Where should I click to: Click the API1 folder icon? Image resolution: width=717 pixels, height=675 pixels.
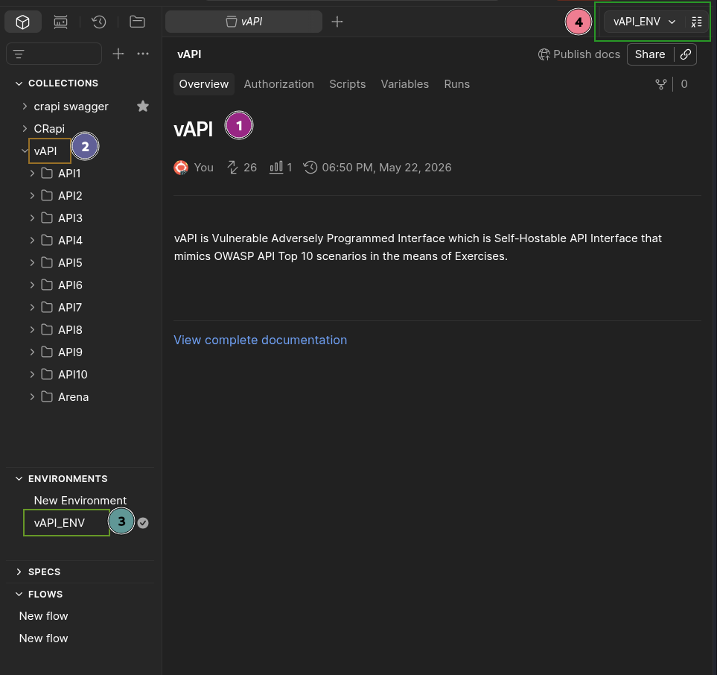(x=47, y=173)
